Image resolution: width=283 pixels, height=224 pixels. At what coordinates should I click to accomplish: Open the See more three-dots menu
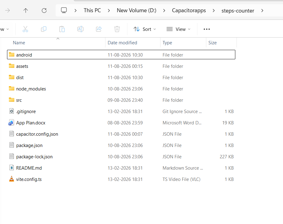tap(207, 29)
